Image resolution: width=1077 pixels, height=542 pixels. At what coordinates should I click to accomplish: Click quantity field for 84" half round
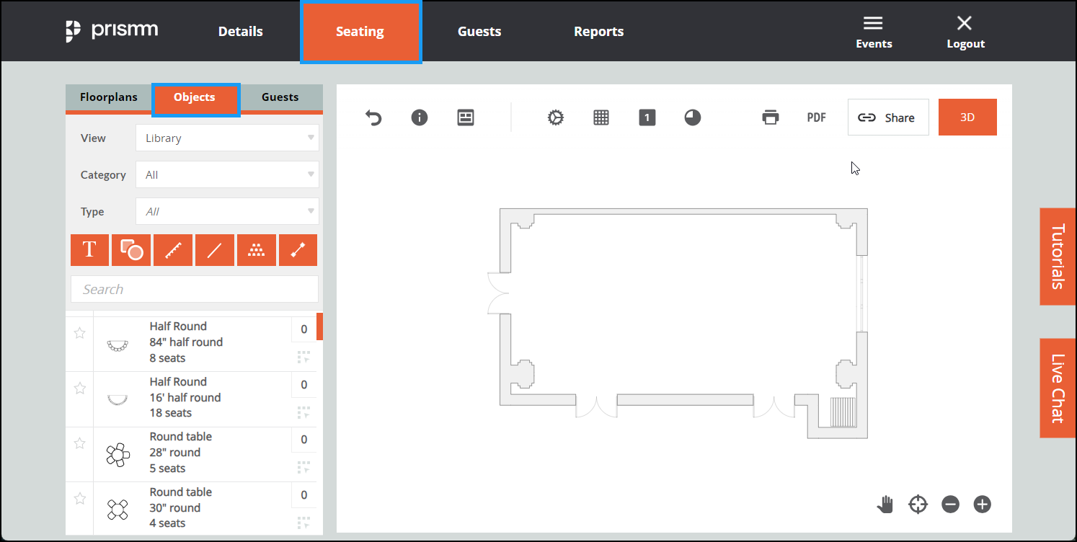tap(304, 329)
